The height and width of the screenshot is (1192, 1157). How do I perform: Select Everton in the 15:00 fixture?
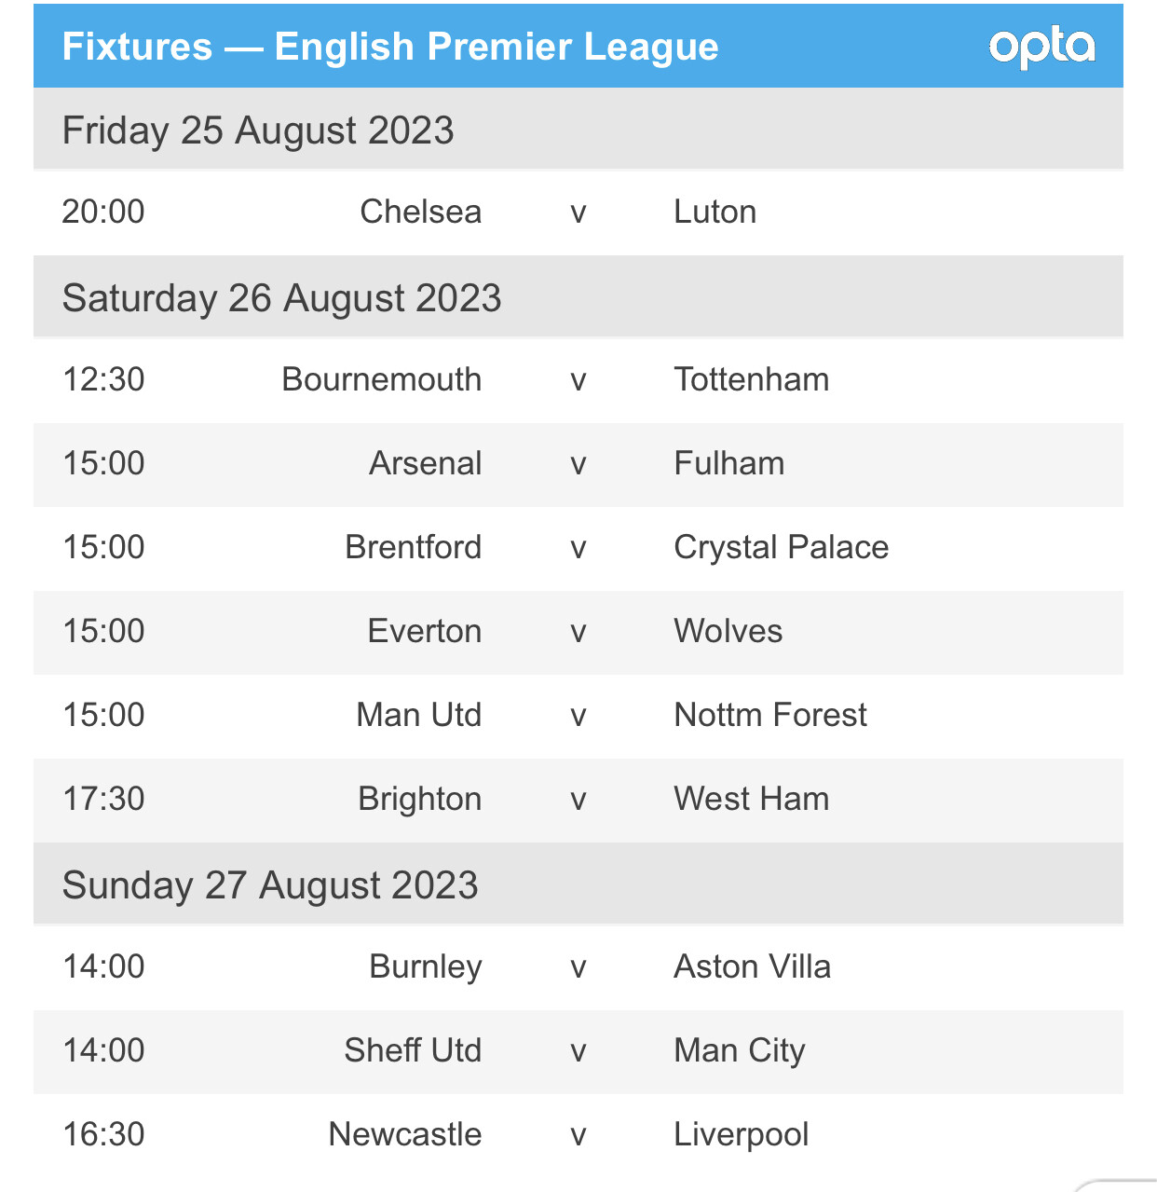pos(424,631)
